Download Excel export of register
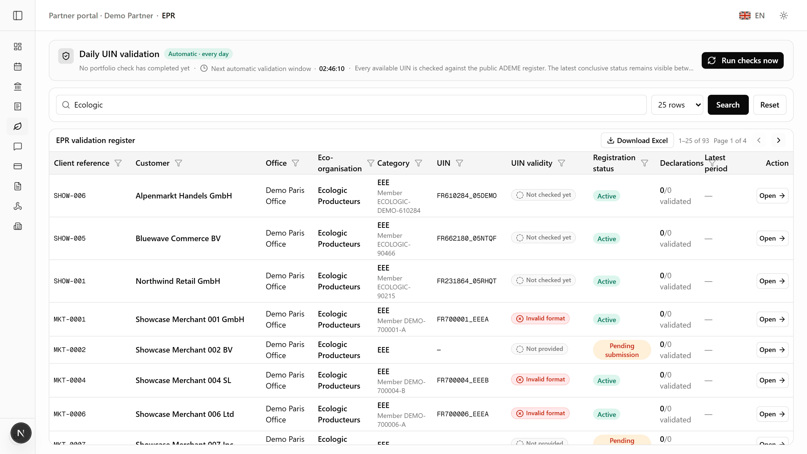Viewport: 807px width, 454px height. (x=637, y=140)
